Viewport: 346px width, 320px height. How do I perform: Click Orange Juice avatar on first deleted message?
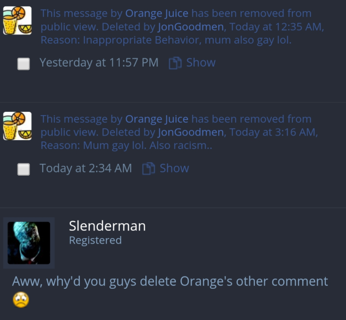click(x=17, y=21)
